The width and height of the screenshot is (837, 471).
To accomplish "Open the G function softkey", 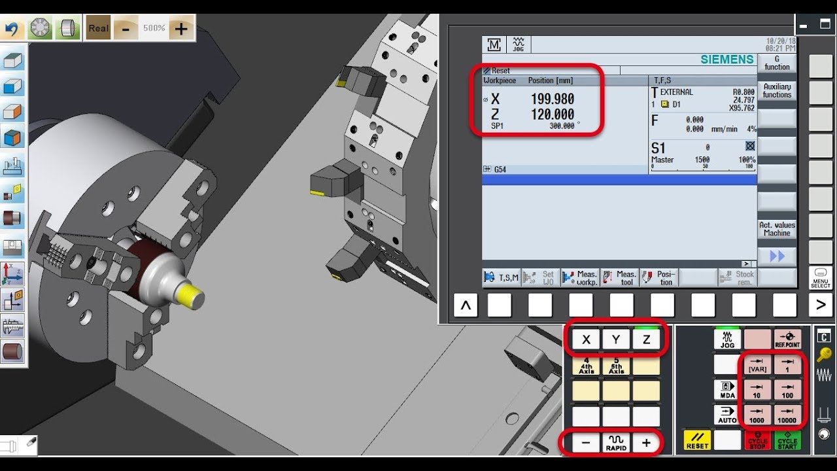I will click(777, 63).
